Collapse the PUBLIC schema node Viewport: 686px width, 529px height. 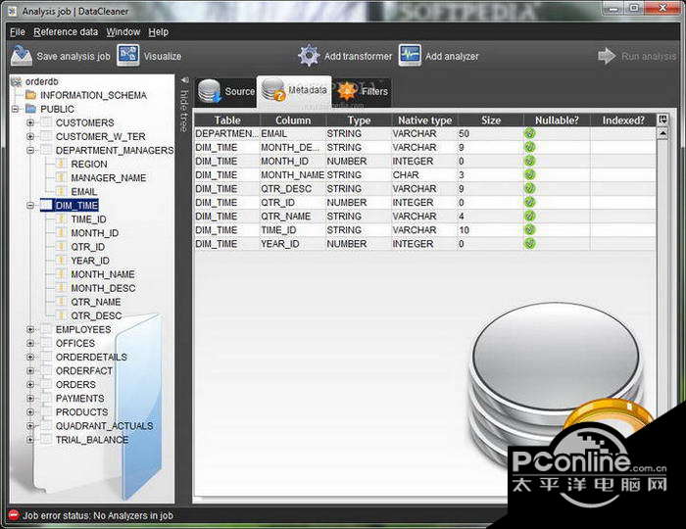(x=16, y=109)
